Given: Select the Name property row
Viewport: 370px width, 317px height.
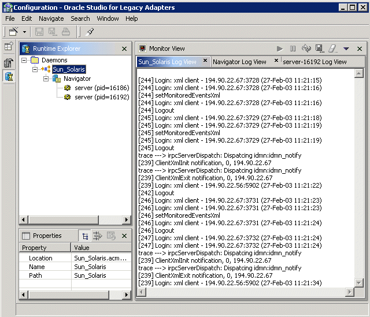Looking at the screenshot, I should [75, 267].
